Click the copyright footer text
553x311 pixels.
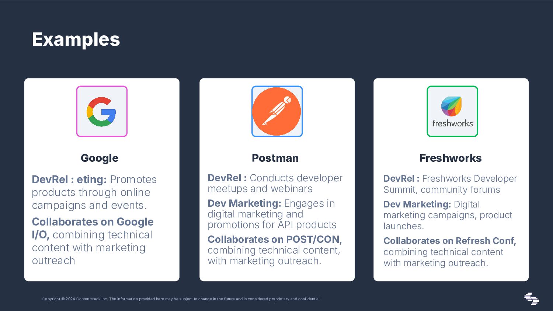pos(181,299)
